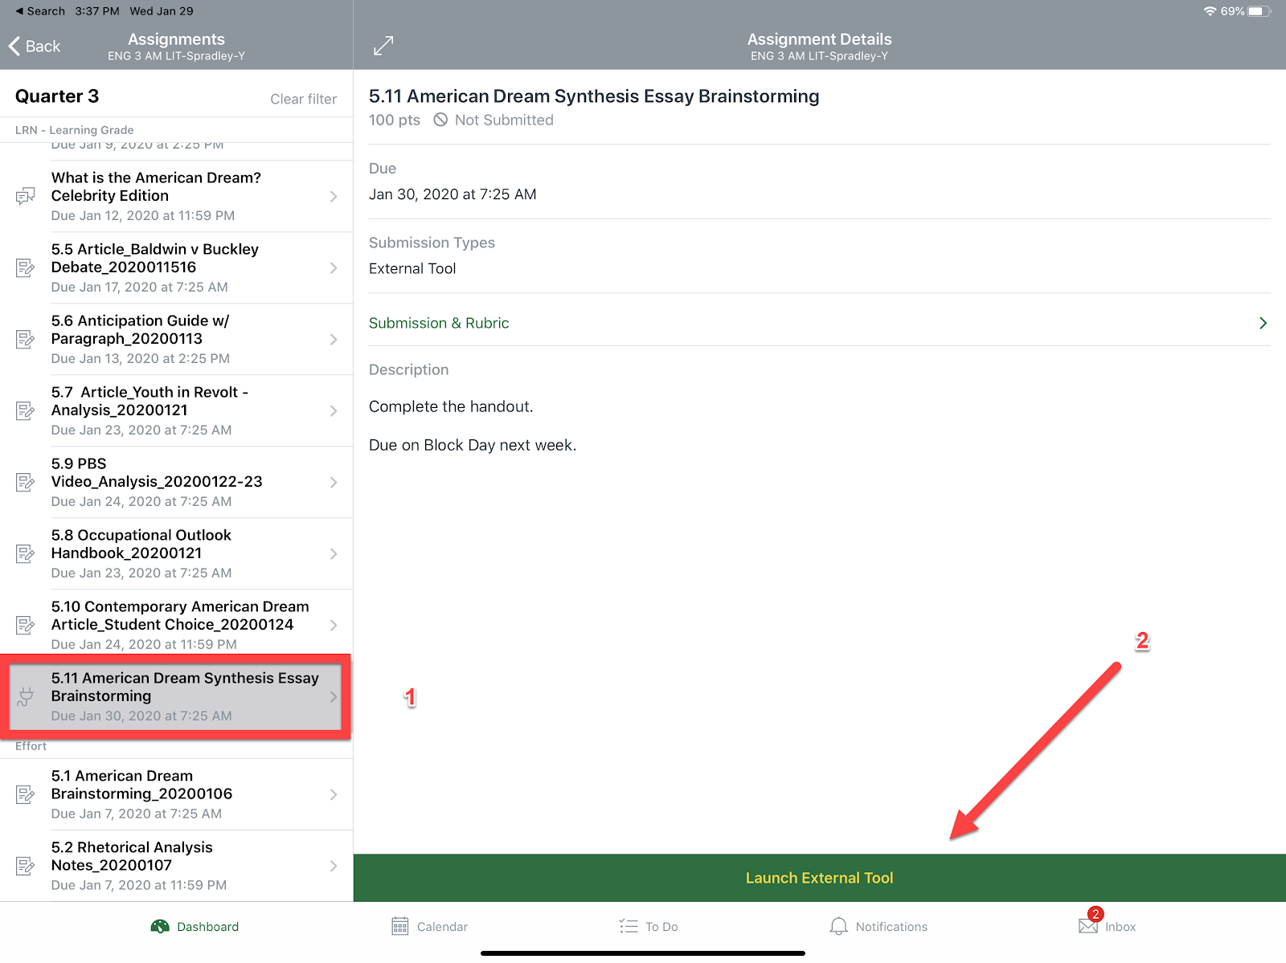
Task: Click the assignment icon next to 5.8 Occupational Outlook
Action: point(25,553)
